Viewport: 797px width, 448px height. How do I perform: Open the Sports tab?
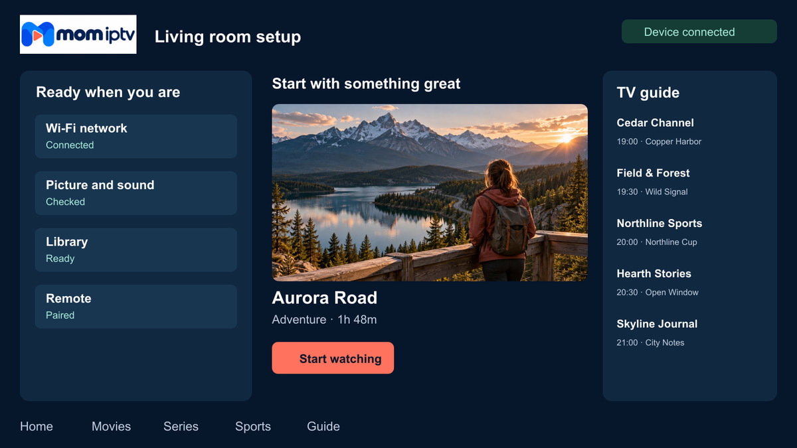tap(253, 427)
